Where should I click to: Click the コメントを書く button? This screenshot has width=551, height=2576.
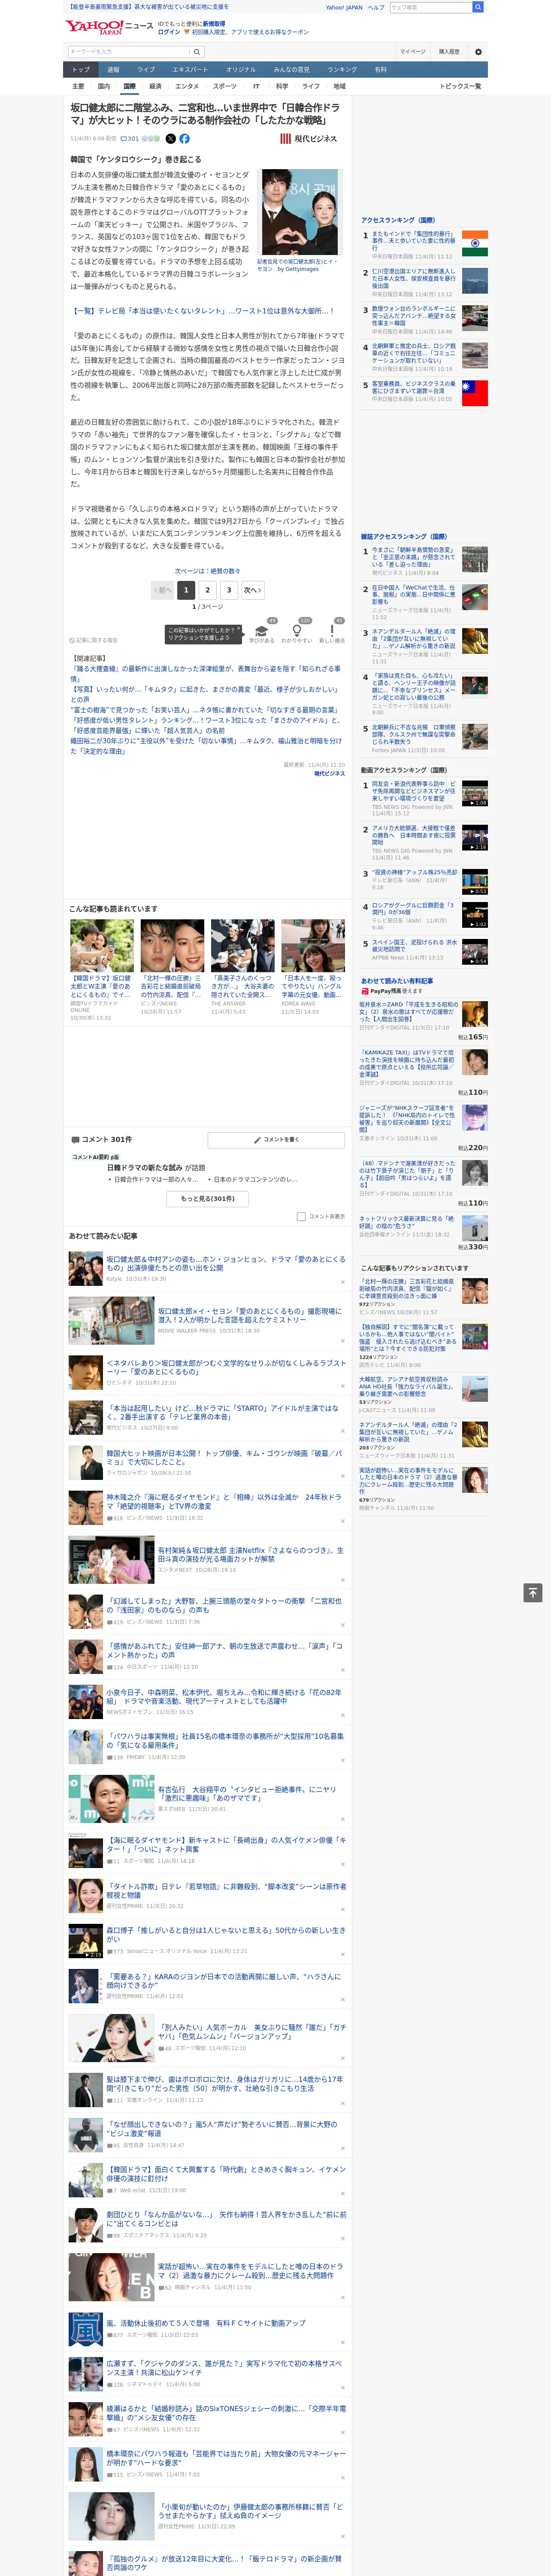(276, 1140)
